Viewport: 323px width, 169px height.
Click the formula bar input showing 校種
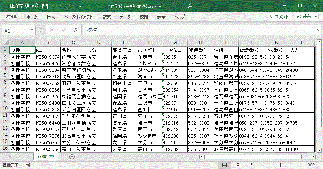[198, 30]
